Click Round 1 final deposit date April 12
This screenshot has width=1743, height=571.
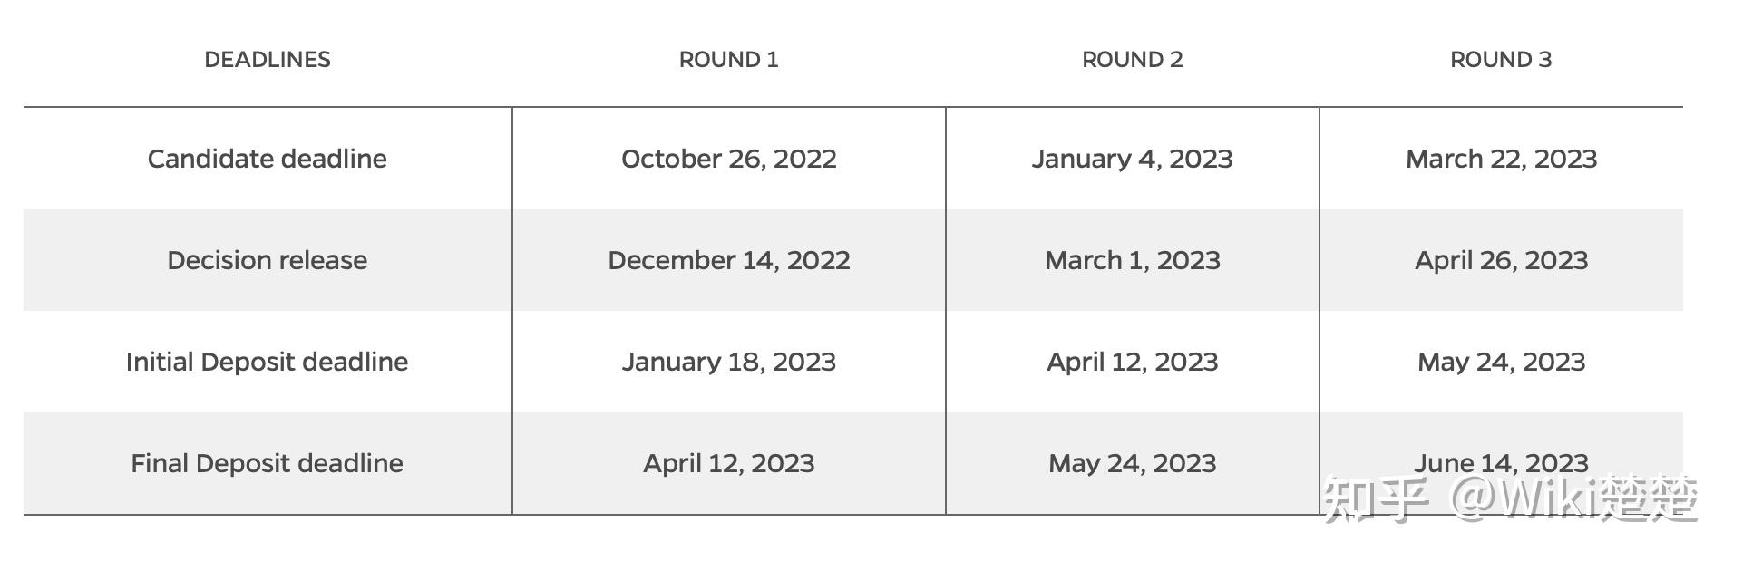coord(728,463)
